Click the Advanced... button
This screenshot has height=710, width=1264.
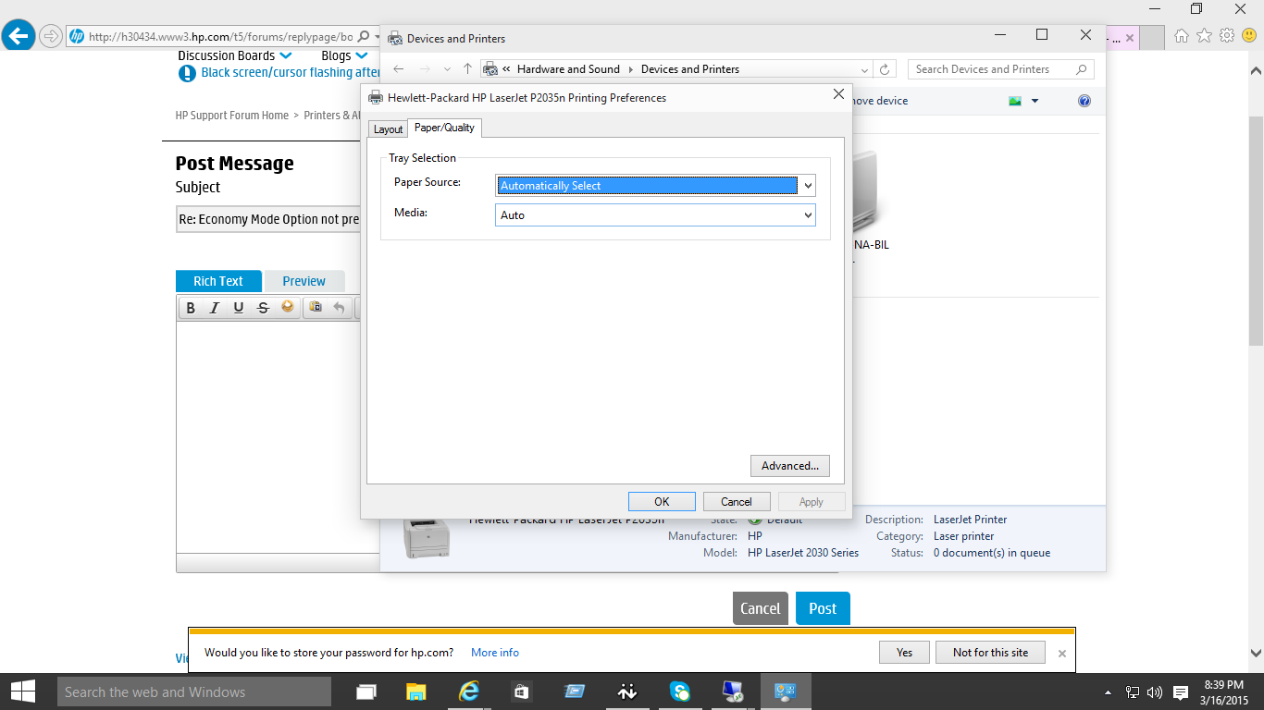click(790, 466)
